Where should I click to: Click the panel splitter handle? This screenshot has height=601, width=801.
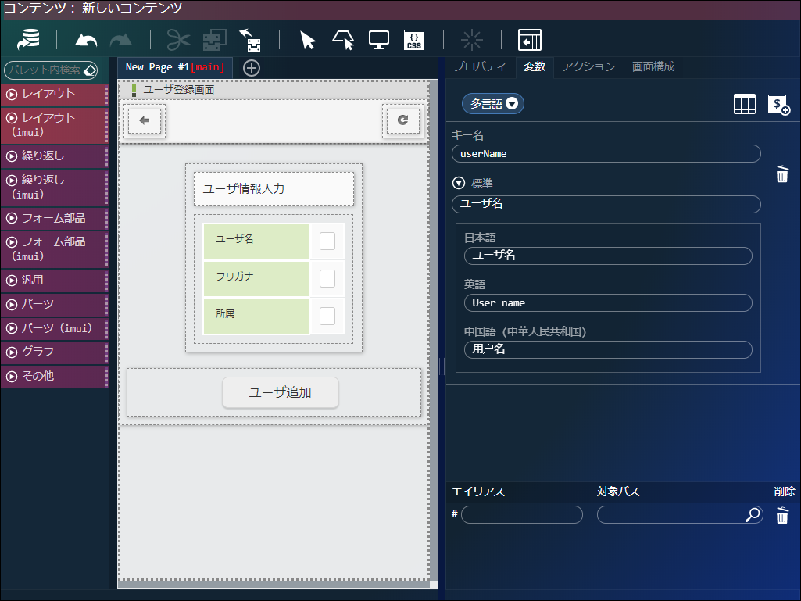coord(442,367)
